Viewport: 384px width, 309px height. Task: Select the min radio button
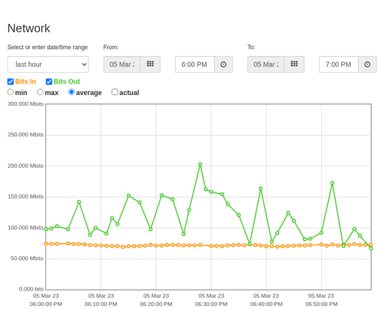pos(11,92)
